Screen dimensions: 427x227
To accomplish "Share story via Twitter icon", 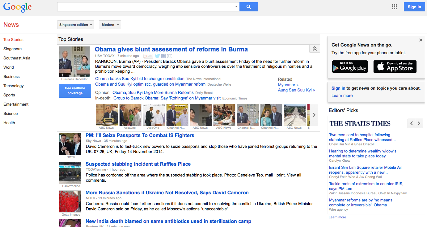I will coord(157,56).
